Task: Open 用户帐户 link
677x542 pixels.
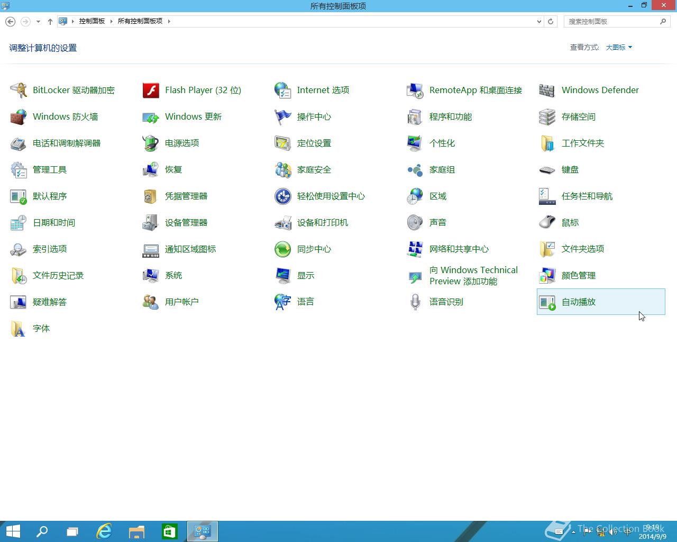Action: click(182, 302)
